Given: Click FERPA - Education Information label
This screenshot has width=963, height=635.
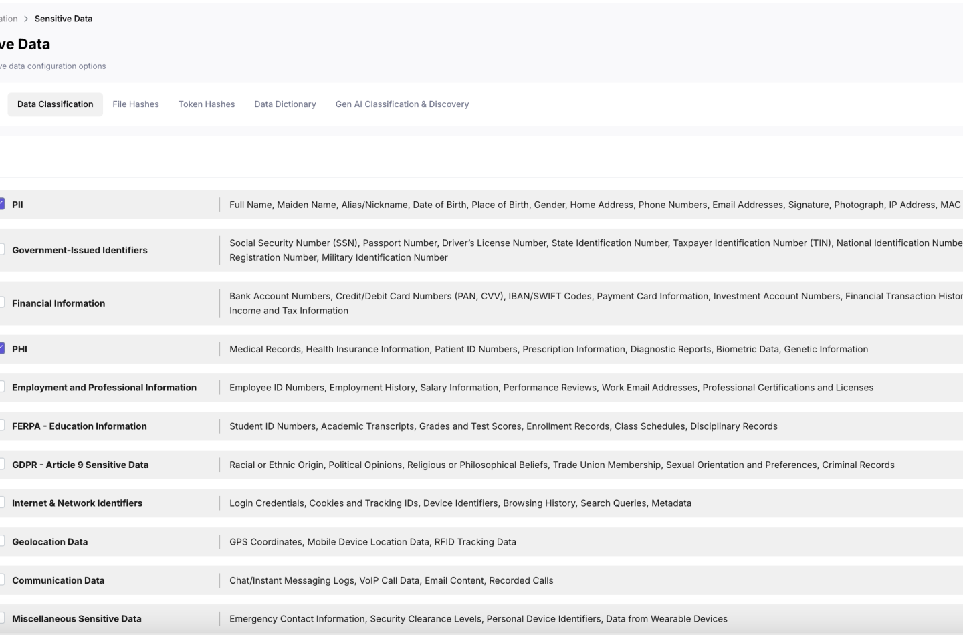Looking at the screenshot, I should pyautogui.click(x=79, y=426).
